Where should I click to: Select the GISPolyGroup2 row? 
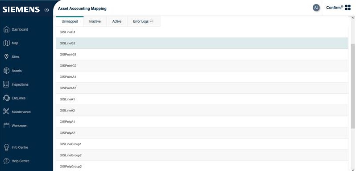coord(202,166)
